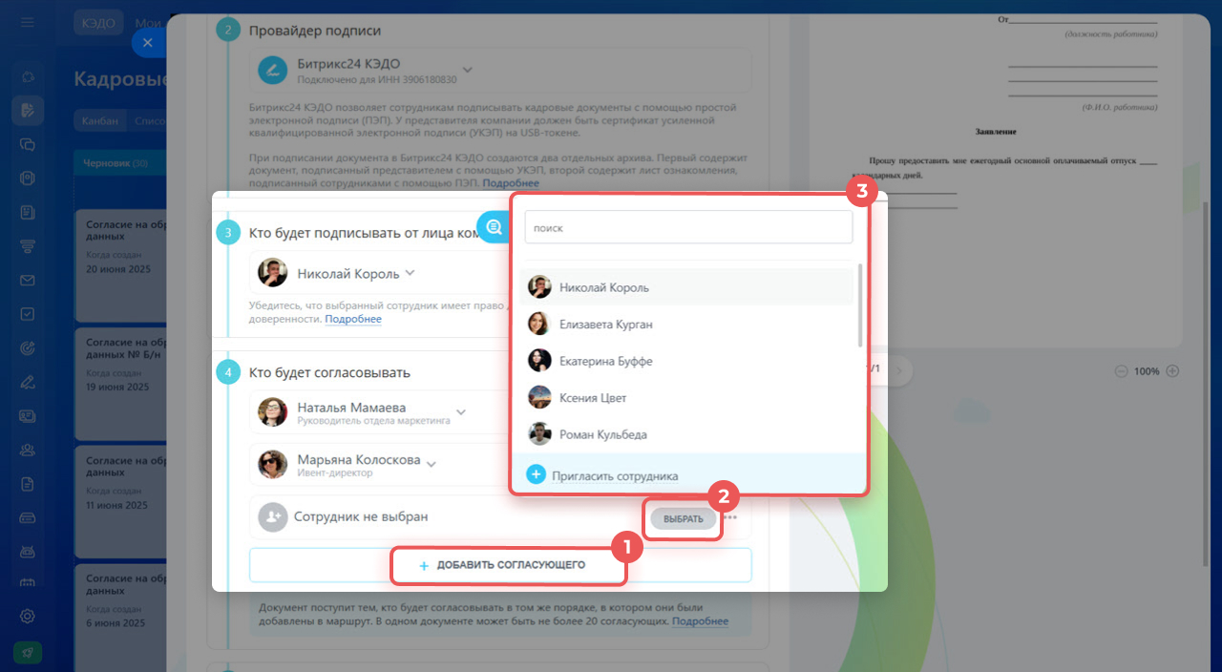Click the round blue search-chat icon

(494, 227)
